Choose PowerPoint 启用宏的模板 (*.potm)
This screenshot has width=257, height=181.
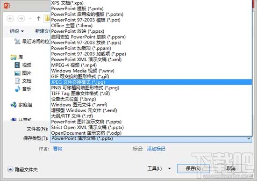151,14
